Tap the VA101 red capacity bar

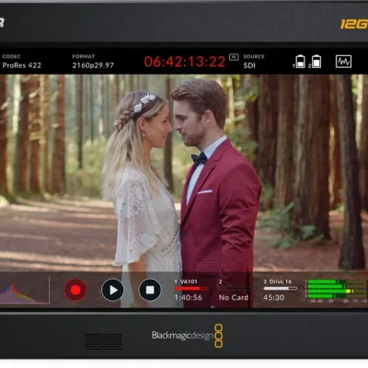point(191,288)
